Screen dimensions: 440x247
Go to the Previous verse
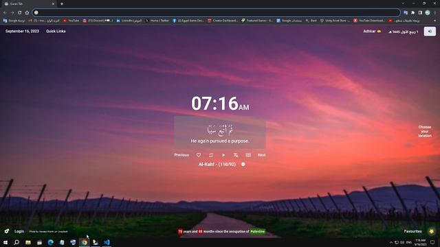point(181,155)
